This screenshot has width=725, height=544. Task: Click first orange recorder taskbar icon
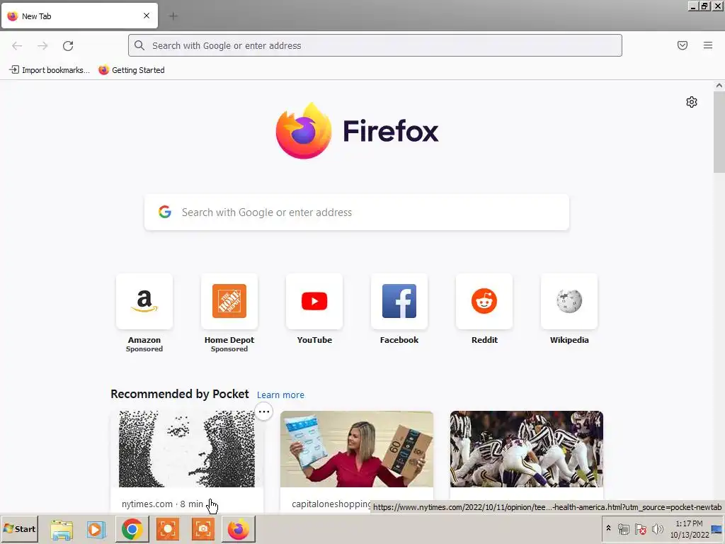[167, 529]
